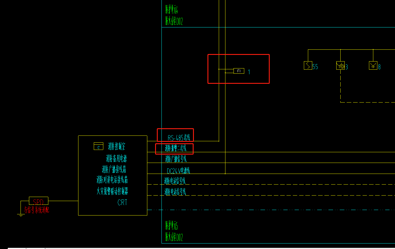This screenshot has height=249, width=395.
Task: Select the smoke detector symbol beside 55
Action: [x=308, y=66]
